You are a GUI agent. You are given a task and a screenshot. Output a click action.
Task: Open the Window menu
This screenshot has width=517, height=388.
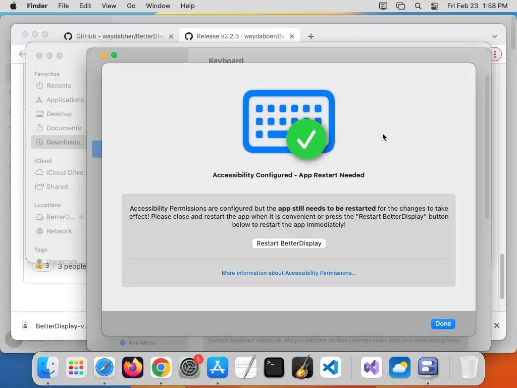[x=158, y=6]
